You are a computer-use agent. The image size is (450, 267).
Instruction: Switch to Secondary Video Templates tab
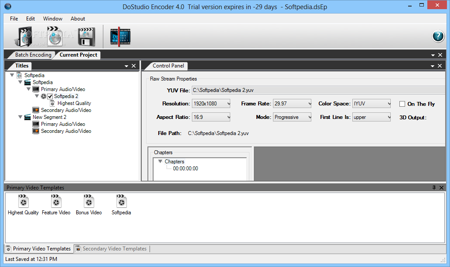pos(112,249)
